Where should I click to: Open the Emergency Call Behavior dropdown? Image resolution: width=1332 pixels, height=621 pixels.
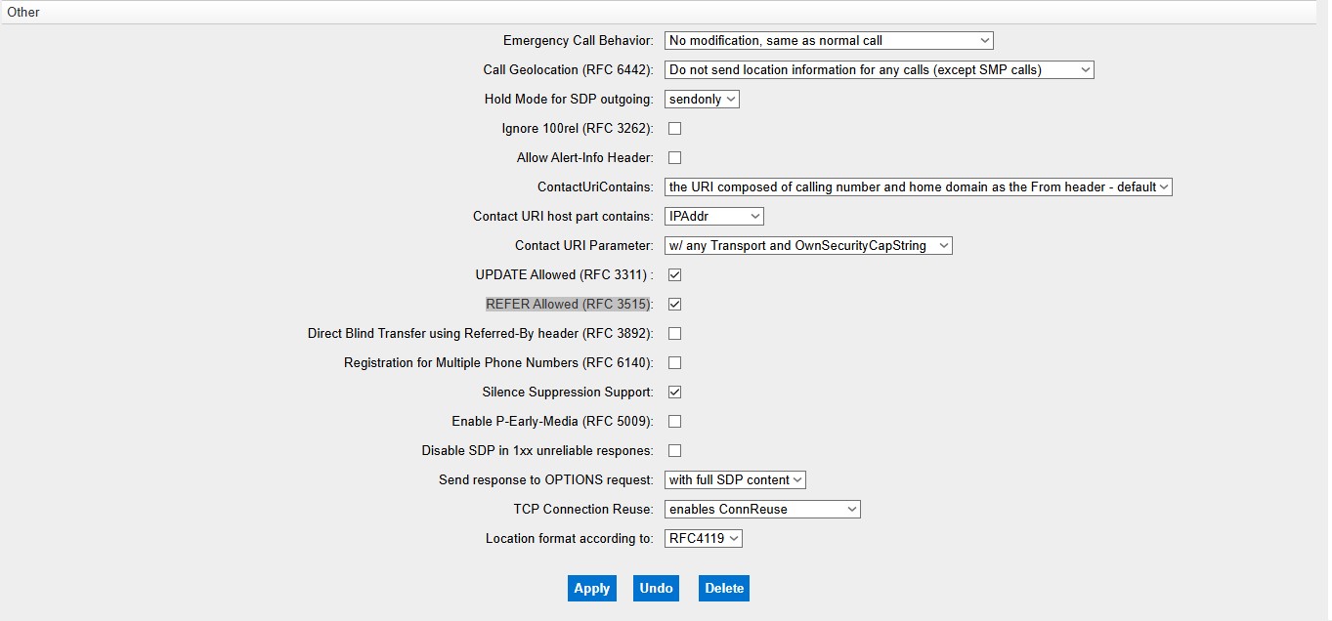click(x=828, y=40)
